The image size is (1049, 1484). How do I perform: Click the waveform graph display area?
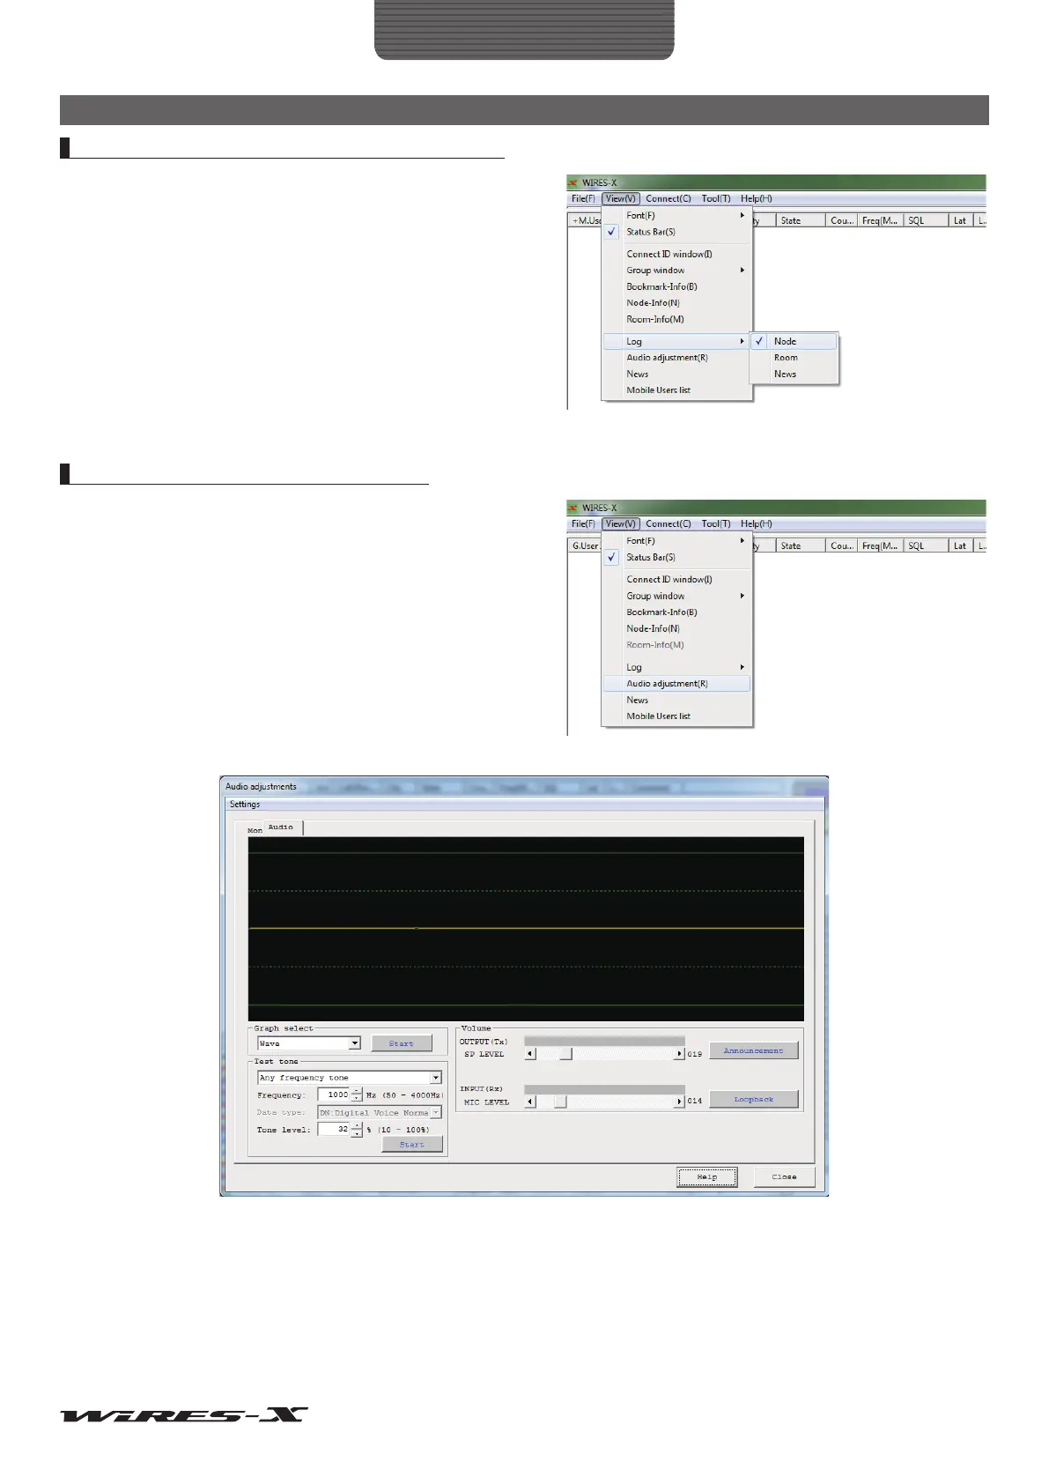coord(526,929)
